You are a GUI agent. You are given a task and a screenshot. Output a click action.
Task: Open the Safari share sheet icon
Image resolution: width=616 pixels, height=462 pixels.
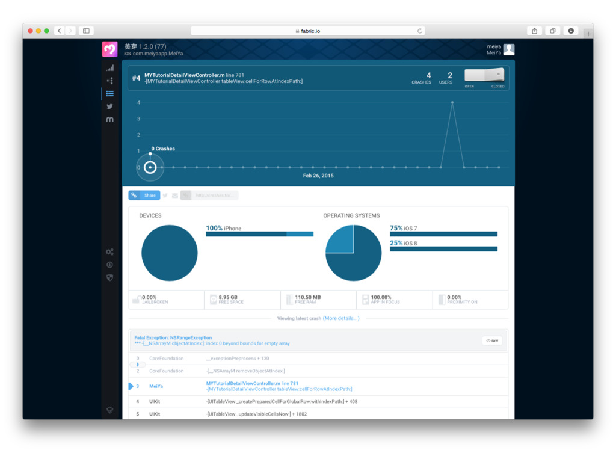[534, 31]
